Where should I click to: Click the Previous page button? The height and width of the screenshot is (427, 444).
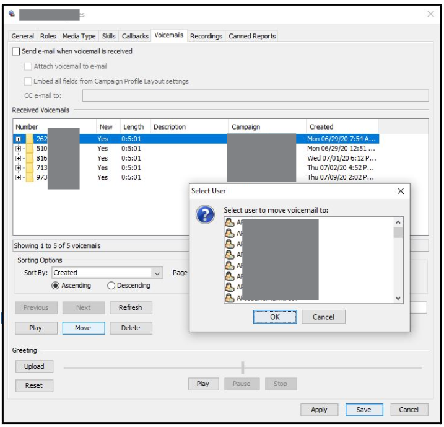pyautogui.click(x=36, y=308)
